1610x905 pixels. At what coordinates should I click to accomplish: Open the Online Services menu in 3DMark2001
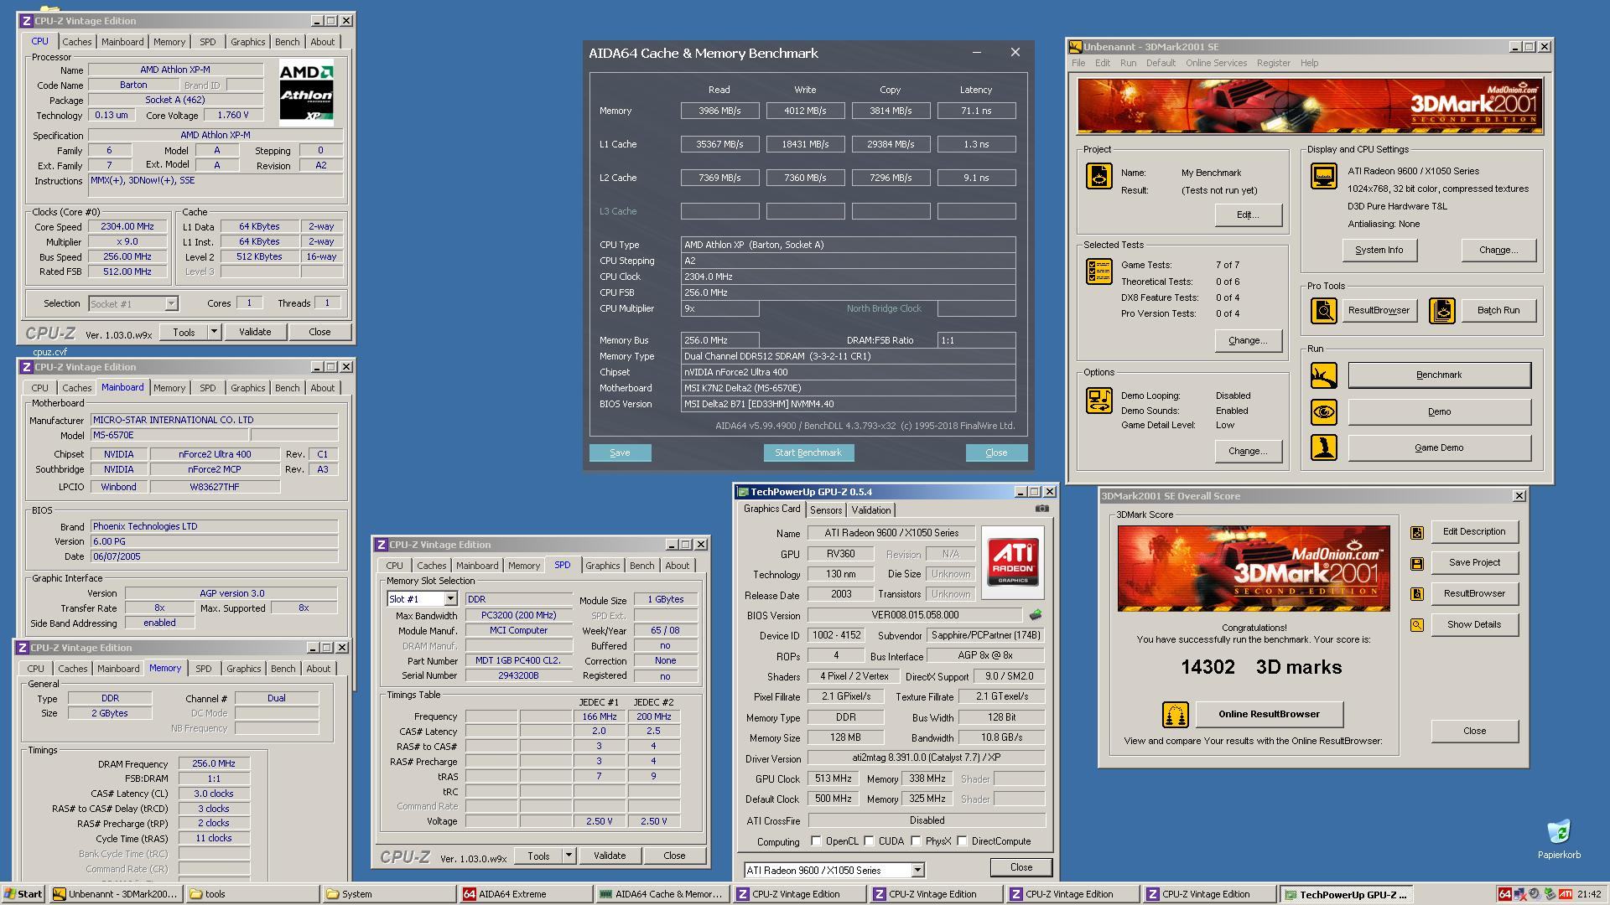(x=1216, y=64)
